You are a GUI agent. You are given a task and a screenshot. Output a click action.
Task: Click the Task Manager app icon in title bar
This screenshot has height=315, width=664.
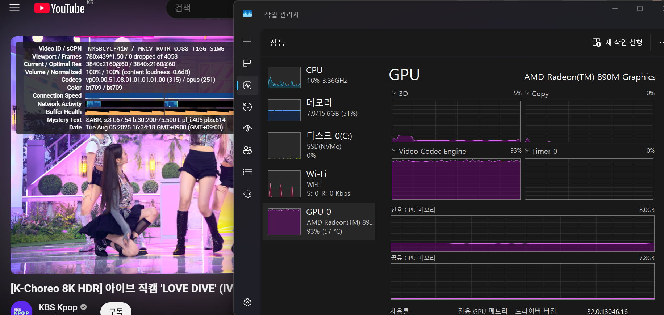click(247, 14)
